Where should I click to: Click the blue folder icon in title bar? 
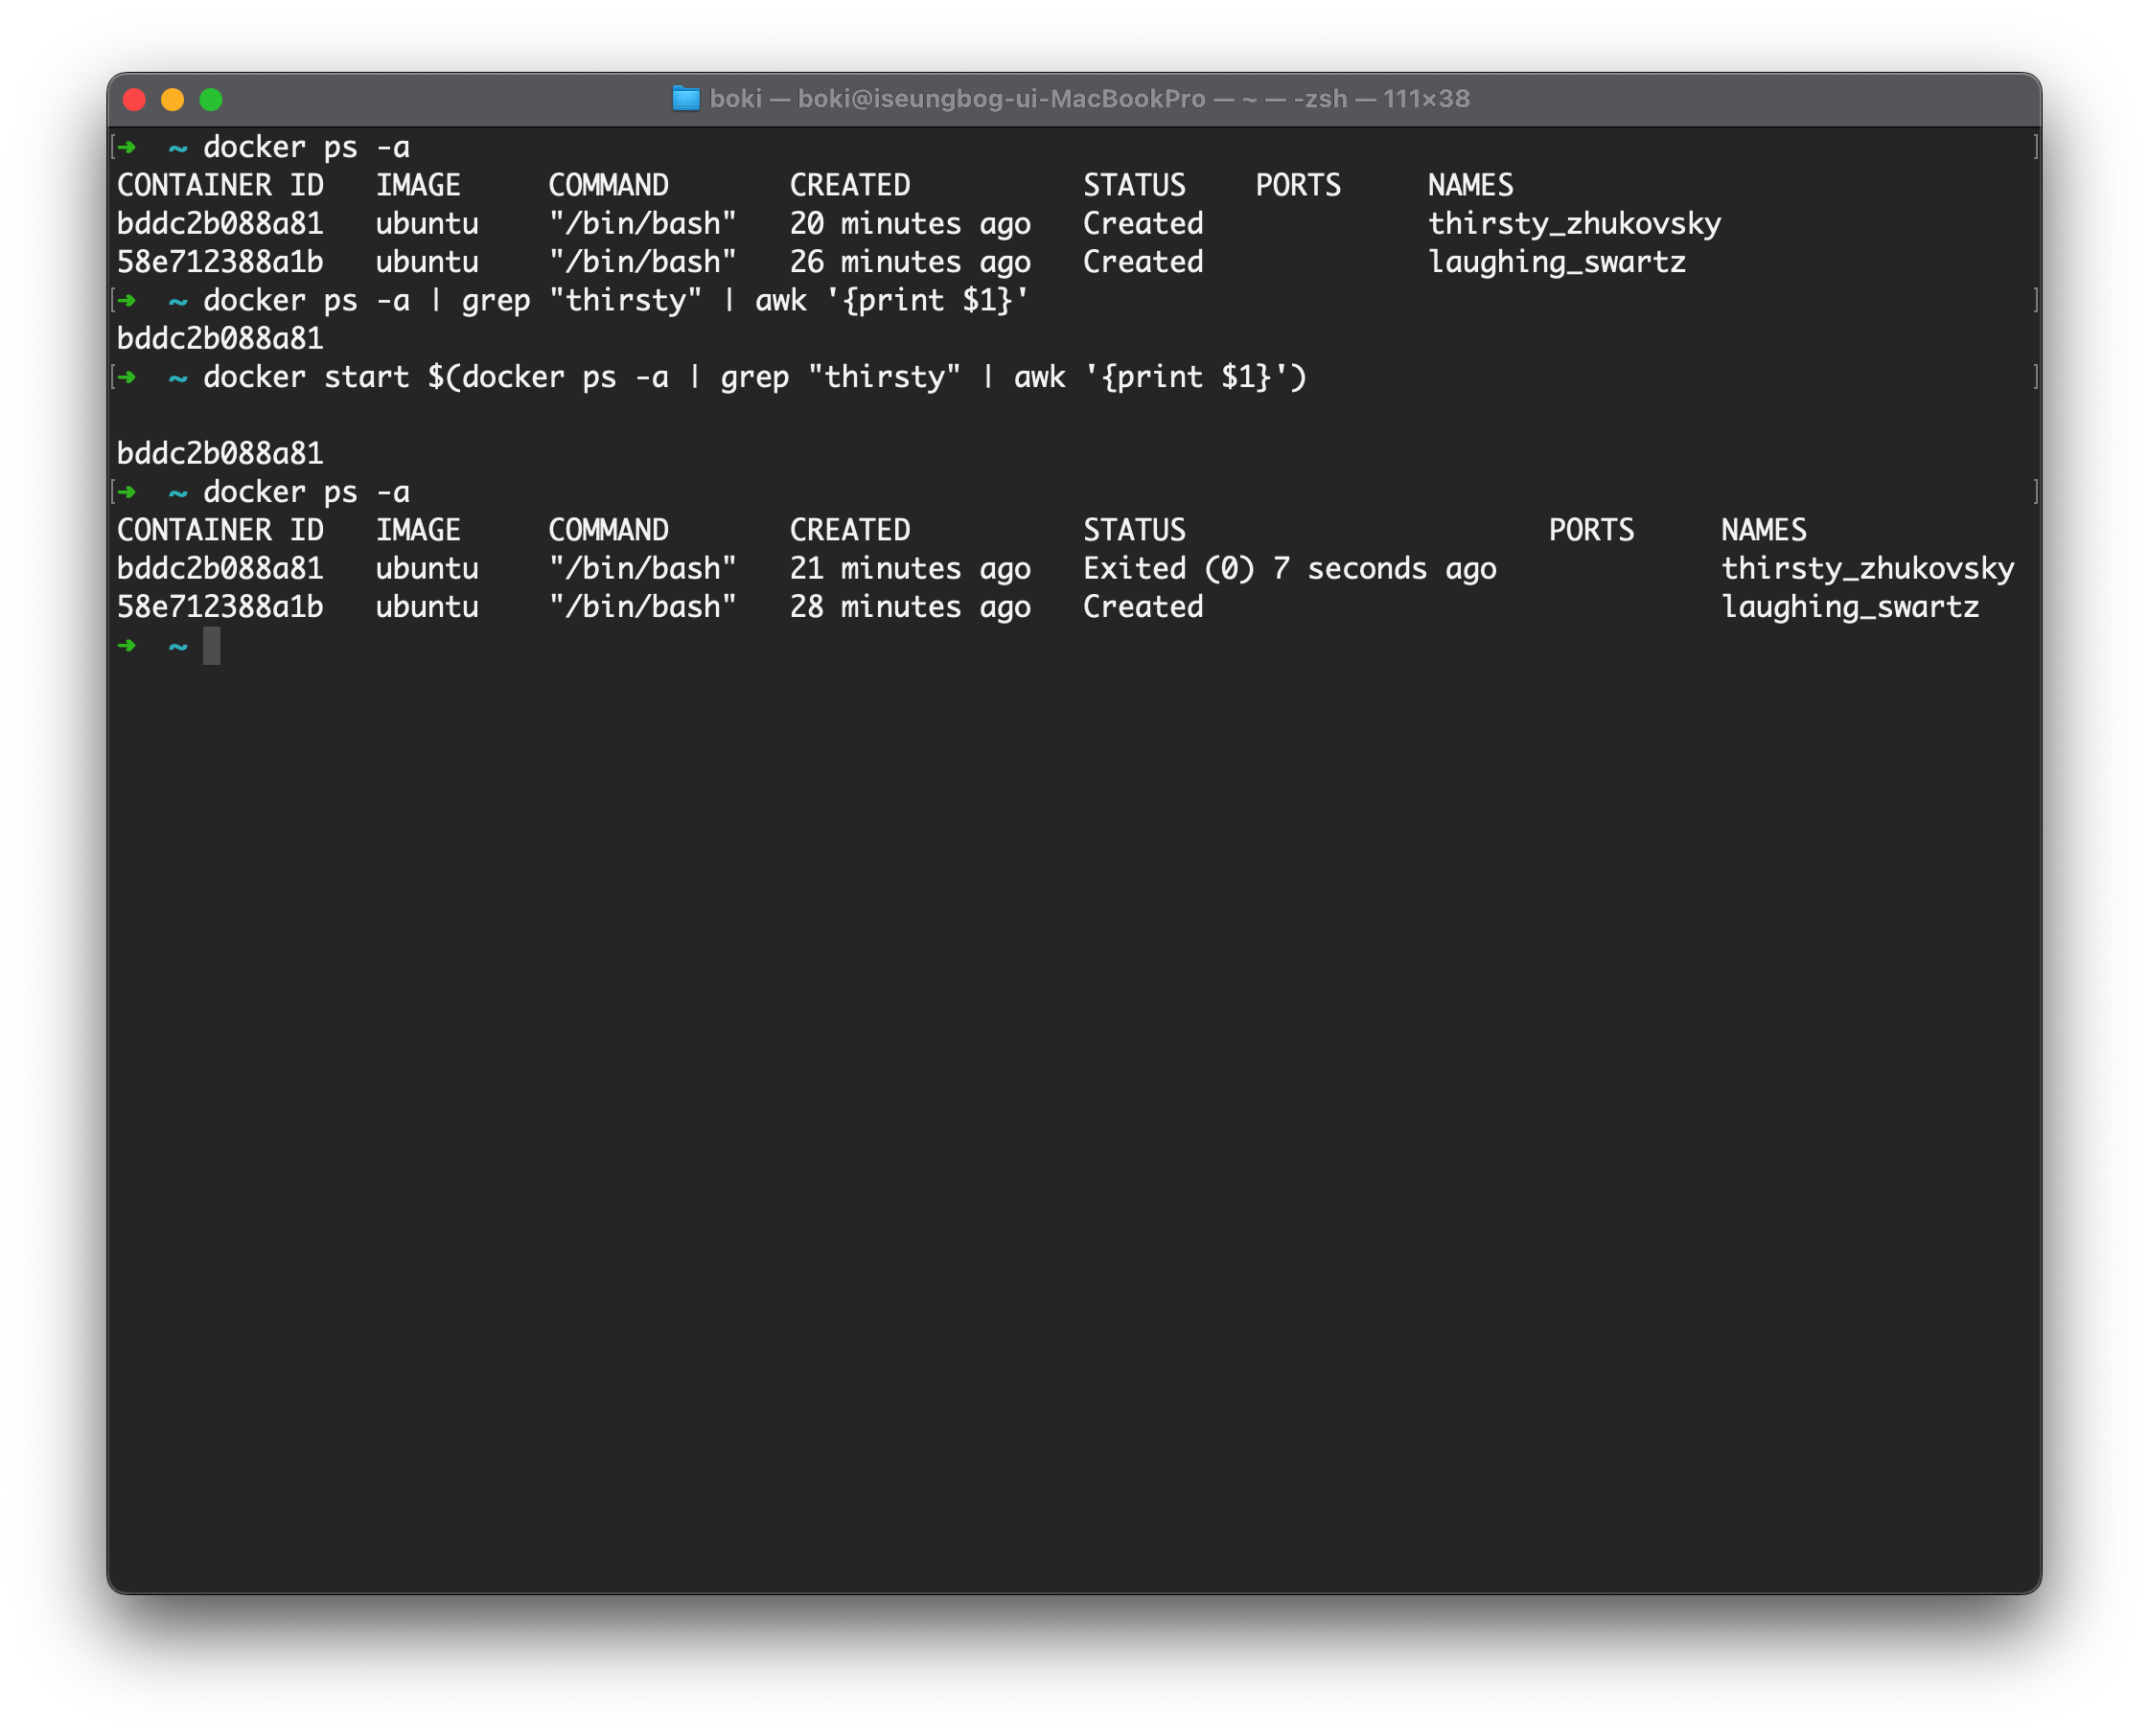tap(685, 98)
